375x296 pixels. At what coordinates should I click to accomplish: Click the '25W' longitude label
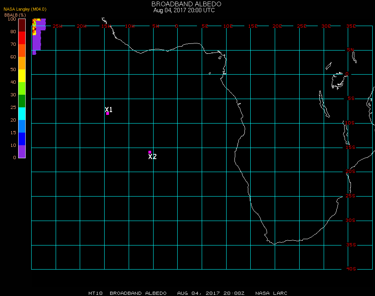coord(58,26)
